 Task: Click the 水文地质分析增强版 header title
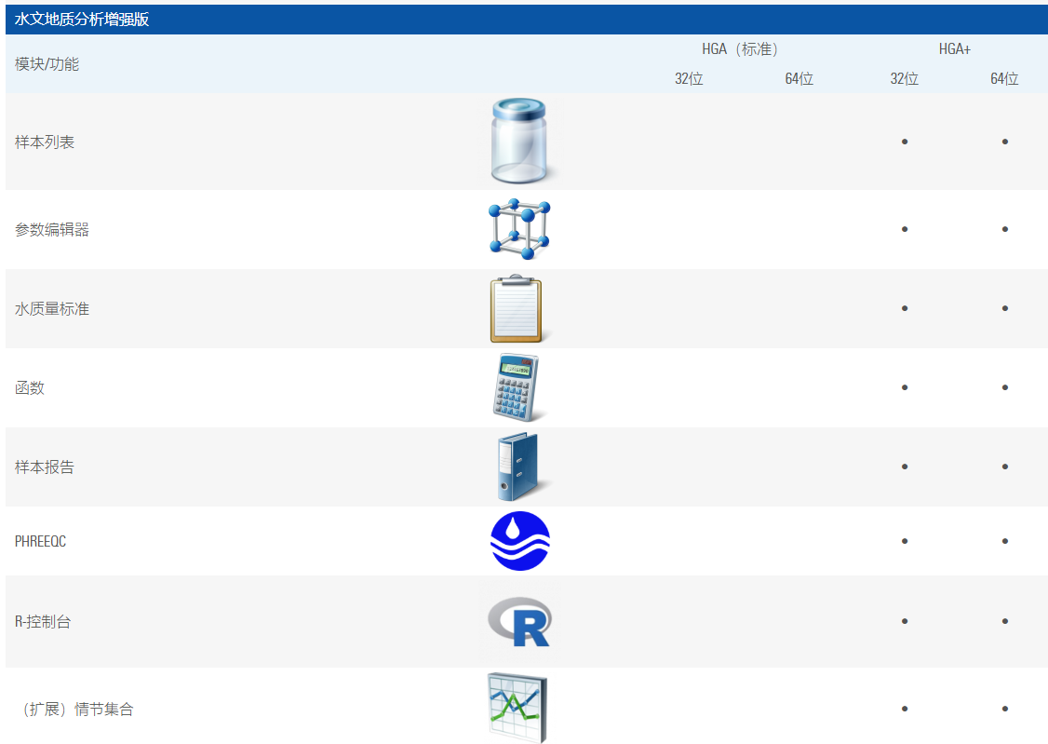point(82,20)
